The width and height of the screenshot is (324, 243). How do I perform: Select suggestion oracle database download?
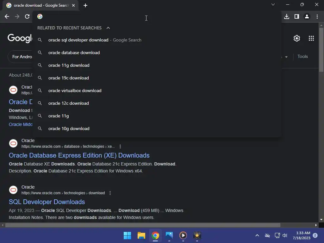(157, 53)
